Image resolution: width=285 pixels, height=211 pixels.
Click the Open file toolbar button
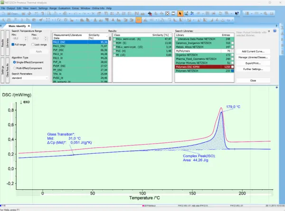[13, 14]
